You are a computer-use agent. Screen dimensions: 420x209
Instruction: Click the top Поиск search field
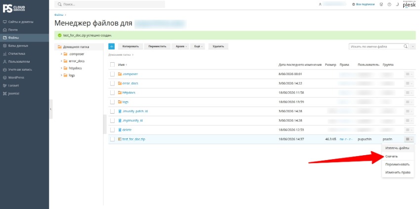(110, 4)
